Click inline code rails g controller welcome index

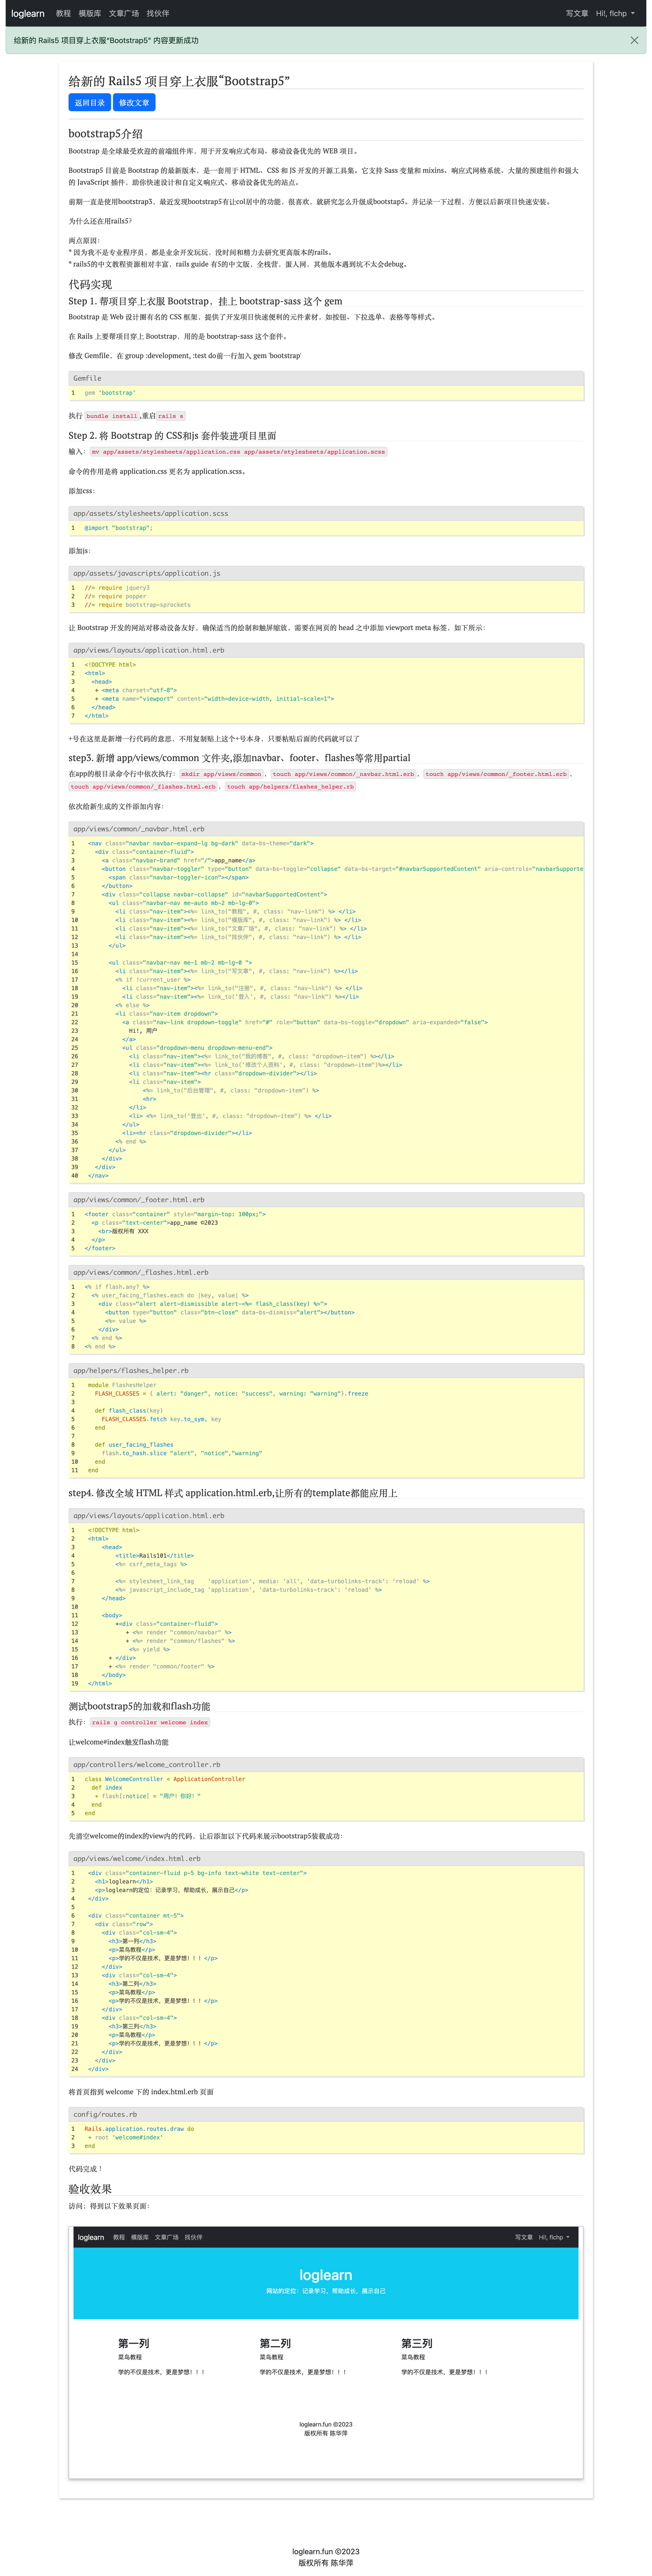click(150, 1722)
